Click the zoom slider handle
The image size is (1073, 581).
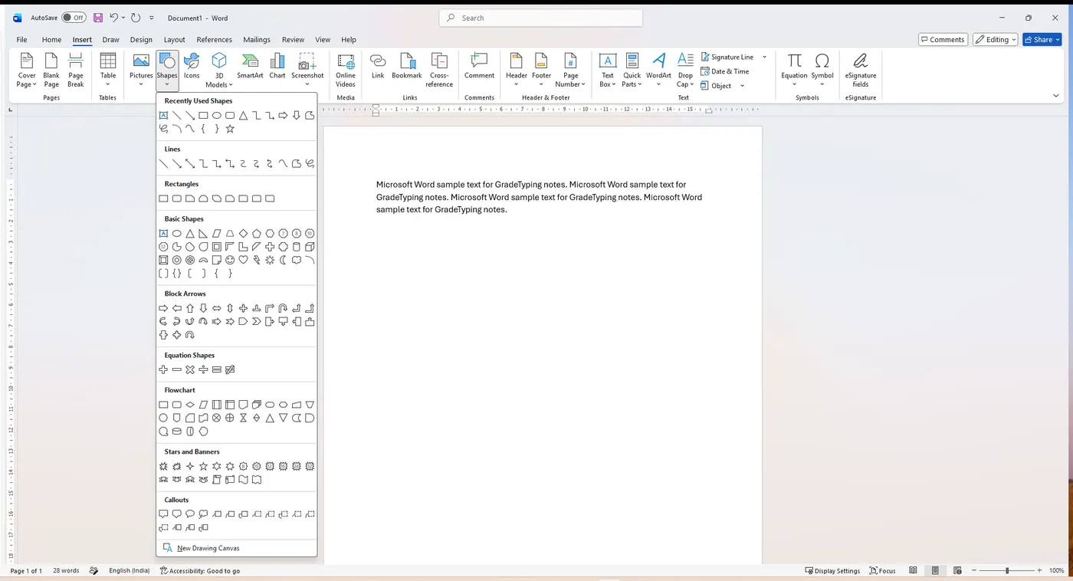pos(1007,571)
